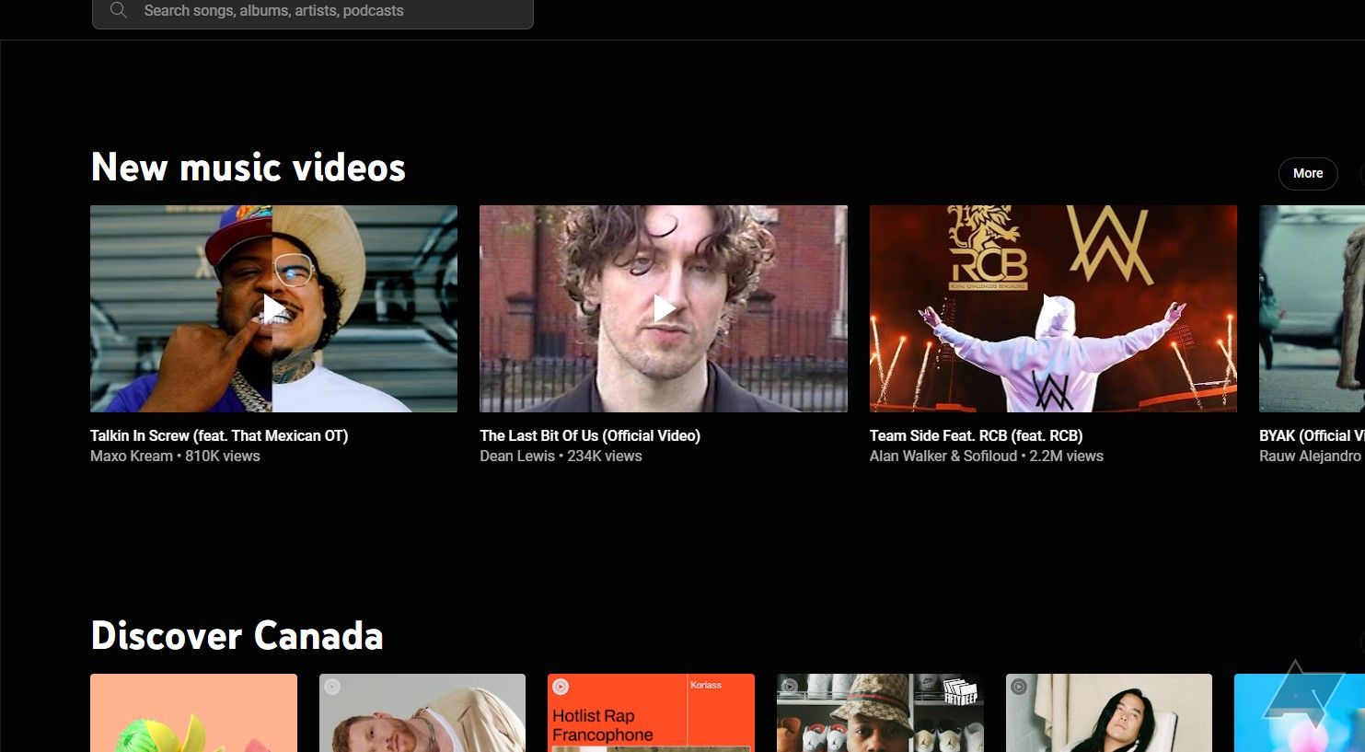
Task: Open the 'Talkin In Screw (feat. That Mexican OT)' title
Action: coord(219,435)
